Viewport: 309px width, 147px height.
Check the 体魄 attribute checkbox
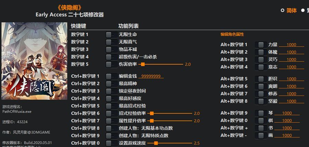(x=261, y=52)
